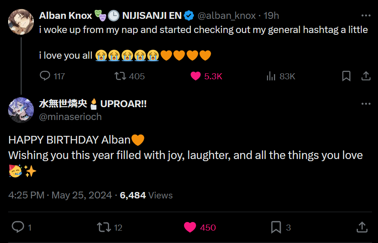Open the 4:25 PM May 25, 2024 timestamp
The height and width of the screenshot is (243, 378).
click(60, 195)
